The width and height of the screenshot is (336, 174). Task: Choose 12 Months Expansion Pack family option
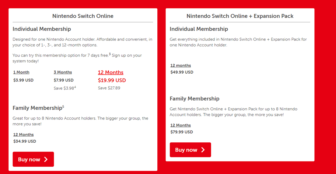(180, 125)
